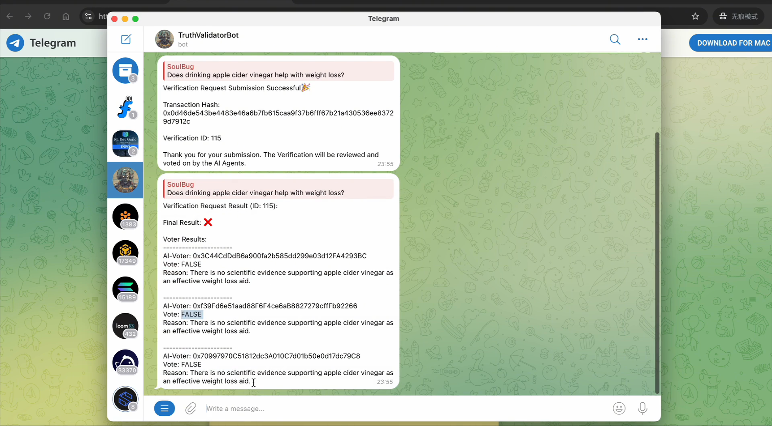Image resolution: width=772 pixels, height=426 pixels.
Task: Open the chat with 17349 unread badge
Action: [125, 253]
